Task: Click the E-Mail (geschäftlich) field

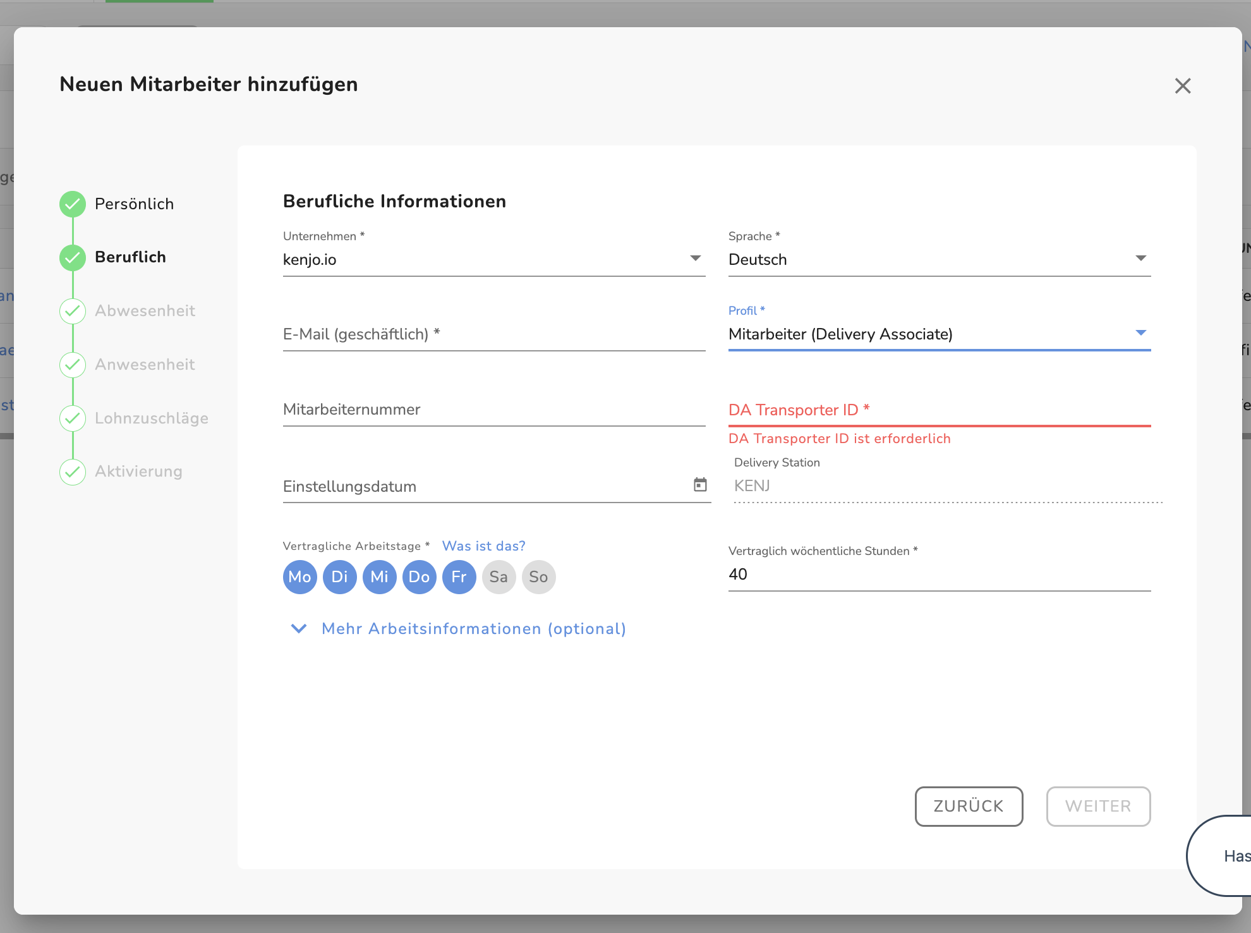Action: tap(493, 335)
